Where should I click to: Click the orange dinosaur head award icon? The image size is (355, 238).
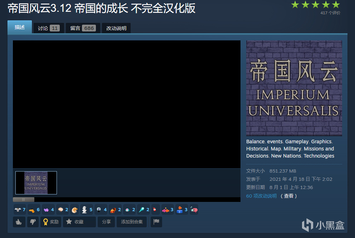pyautogui.click(x=74, y=210)
